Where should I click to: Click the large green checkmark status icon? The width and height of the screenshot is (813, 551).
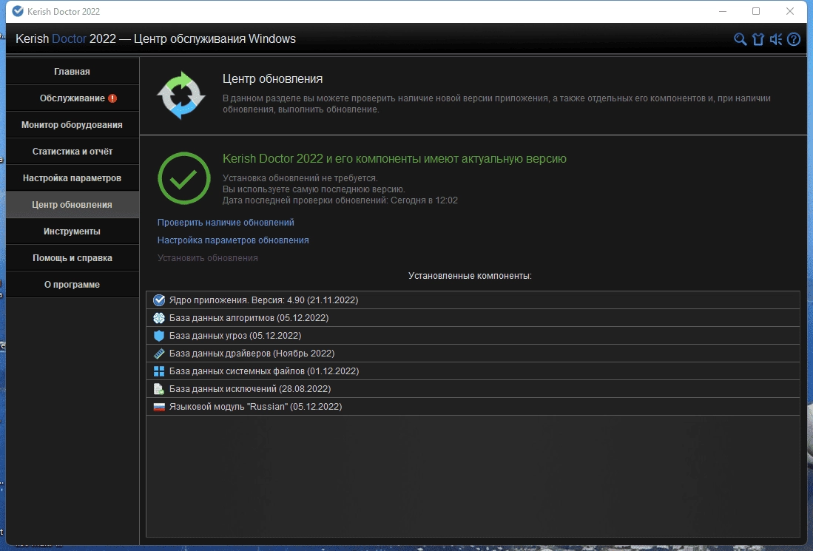(x=184, y=178)
